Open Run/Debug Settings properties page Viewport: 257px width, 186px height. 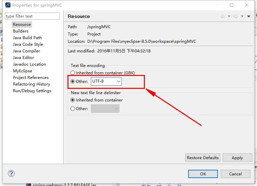pos(32,91)
